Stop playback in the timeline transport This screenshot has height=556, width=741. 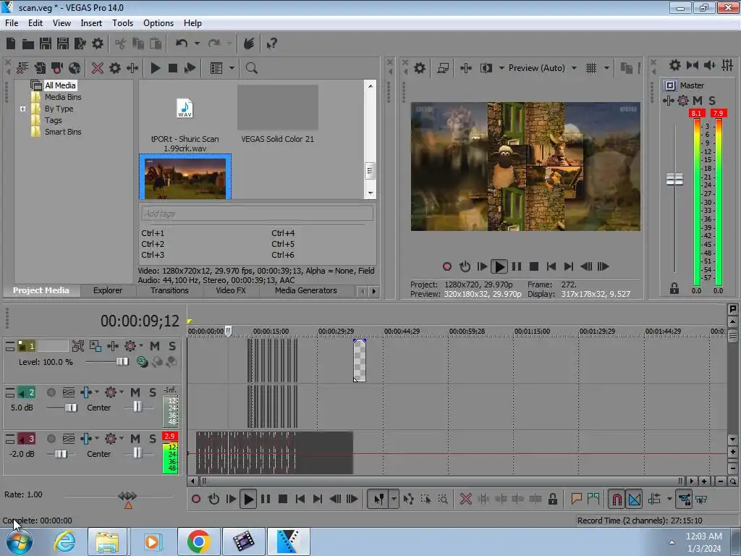283,499
